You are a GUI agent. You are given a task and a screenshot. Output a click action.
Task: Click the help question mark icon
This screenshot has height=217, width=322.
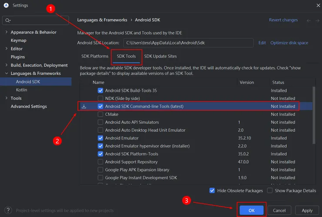point(7,210)
